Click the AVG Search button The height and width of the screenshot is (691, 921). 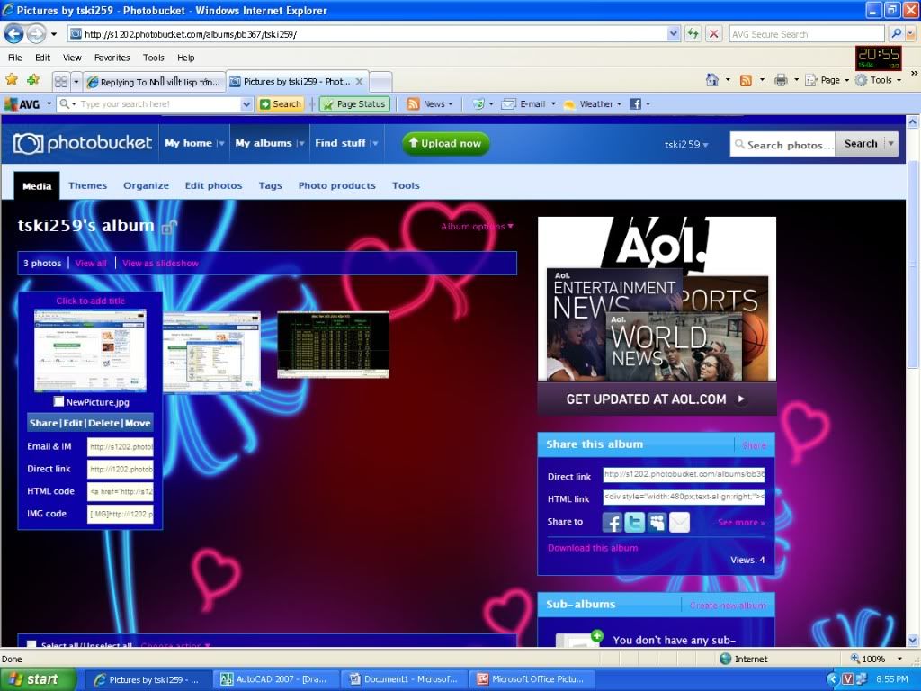[281, 104]
